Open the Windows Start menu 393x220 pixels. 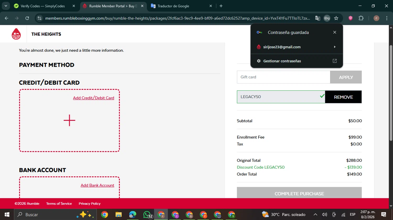pyautogui.click(x=7, y=215)
